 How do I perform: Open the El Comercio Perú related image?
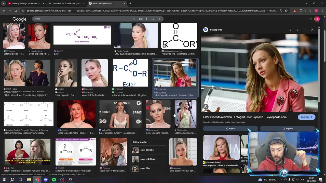coord(221,148)
